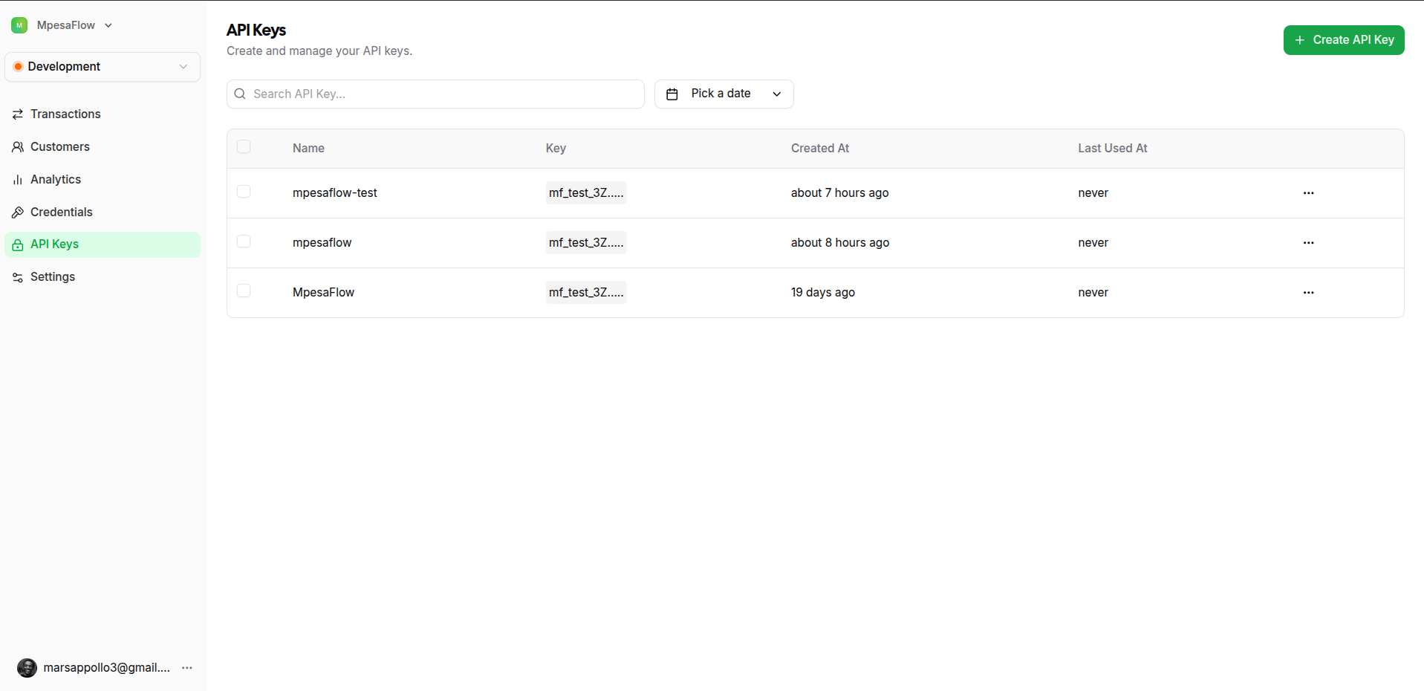Go to Transactions page

click(103, 114)
